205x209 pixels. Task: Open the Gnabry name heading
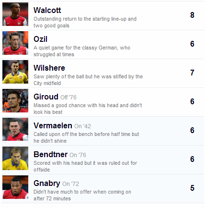[47, 184]
